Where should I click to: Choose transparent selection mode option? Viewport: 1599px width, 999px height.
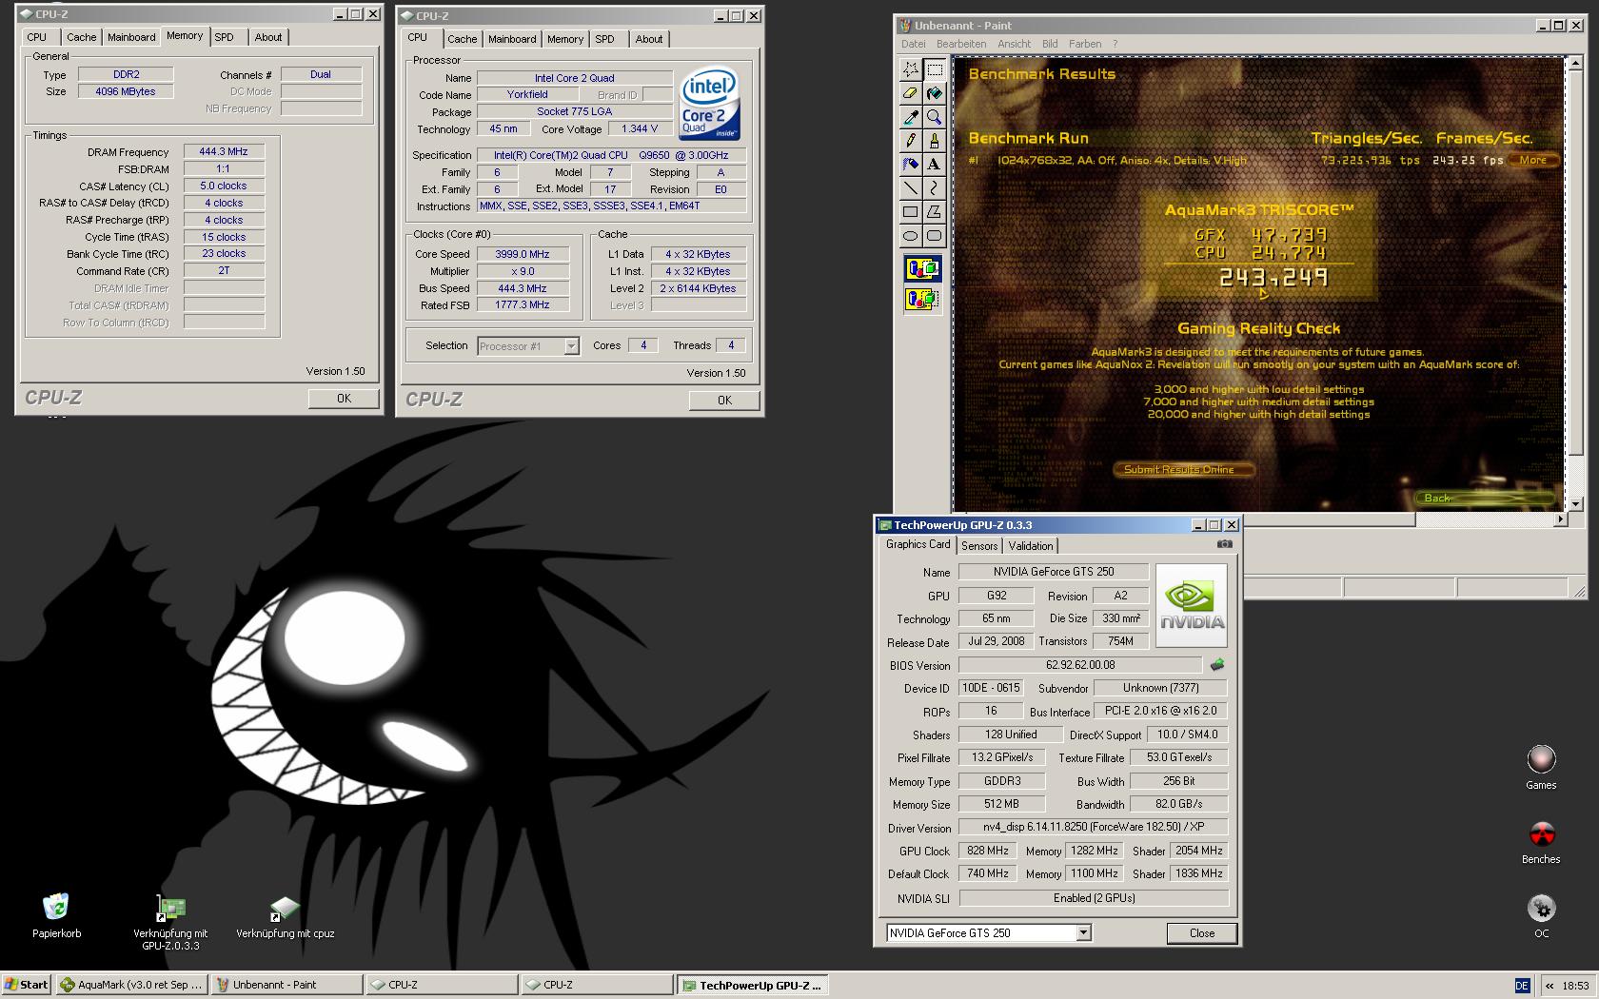(922, 300)
